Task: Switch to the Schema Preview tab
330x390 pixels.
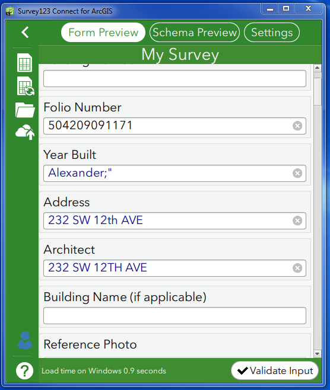Action: (x=195, y=33)
